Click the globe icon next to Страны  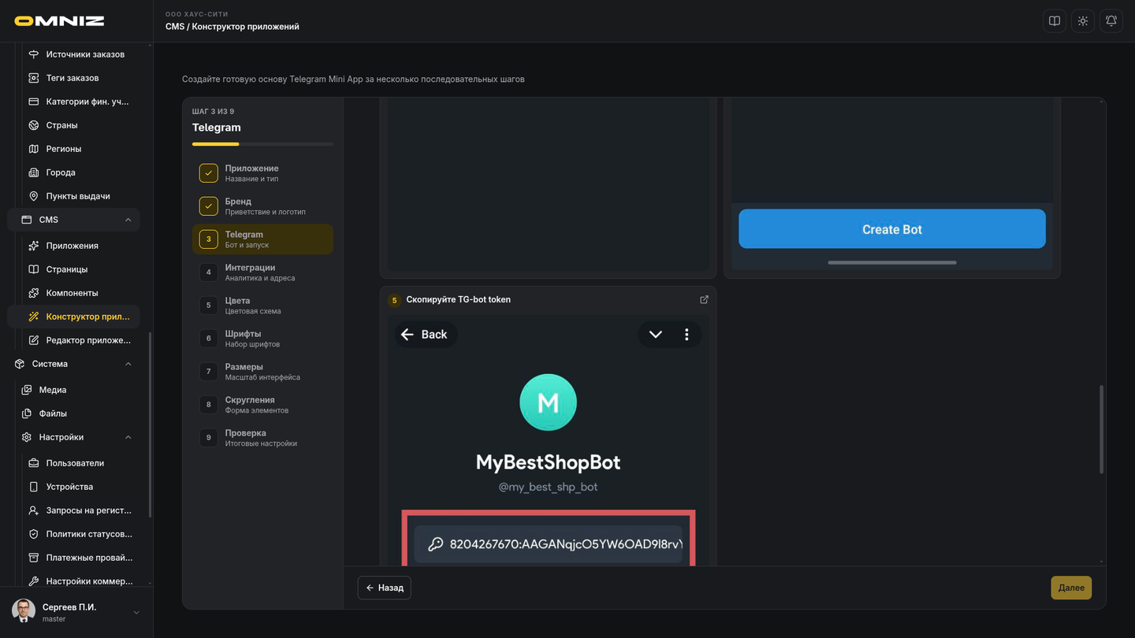[x=34, y=125]
